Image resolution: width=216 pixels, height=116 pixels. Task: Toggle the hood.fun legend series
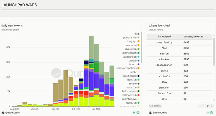[x=133, y=103]
